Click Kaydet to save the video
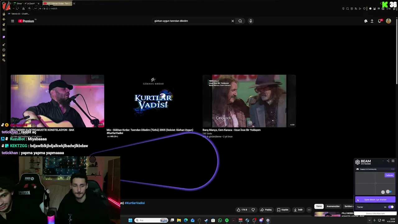 tap(283, 210)
